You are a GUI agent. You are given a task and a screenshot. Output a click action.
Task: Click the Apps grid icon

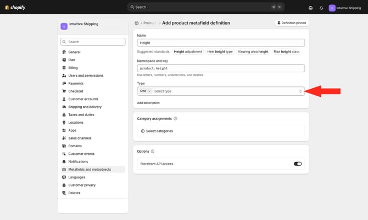[x=64, y=130]
